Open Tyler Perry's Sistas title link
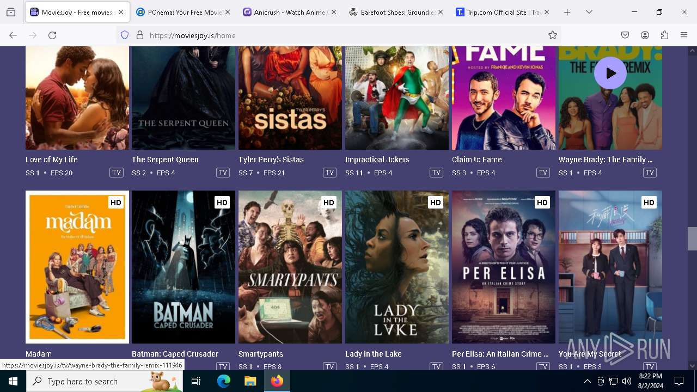Image resolution: width=697 pixels, height=392 pixels. [x=271, y=160]
